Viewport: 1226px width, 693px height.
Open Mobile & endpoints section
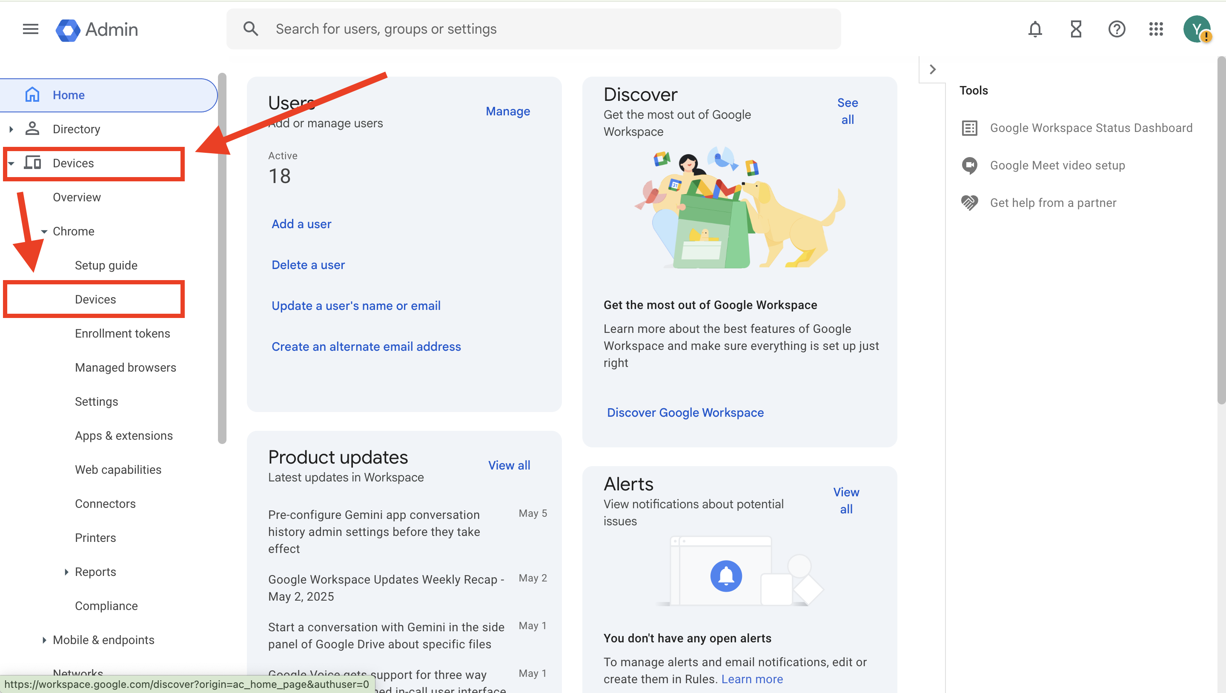pyautogui.click(x=103, y=640)
